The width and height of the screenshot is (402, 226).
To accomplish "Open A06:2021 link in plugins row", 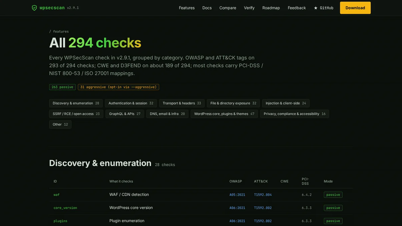I will [x=237, y=221].
